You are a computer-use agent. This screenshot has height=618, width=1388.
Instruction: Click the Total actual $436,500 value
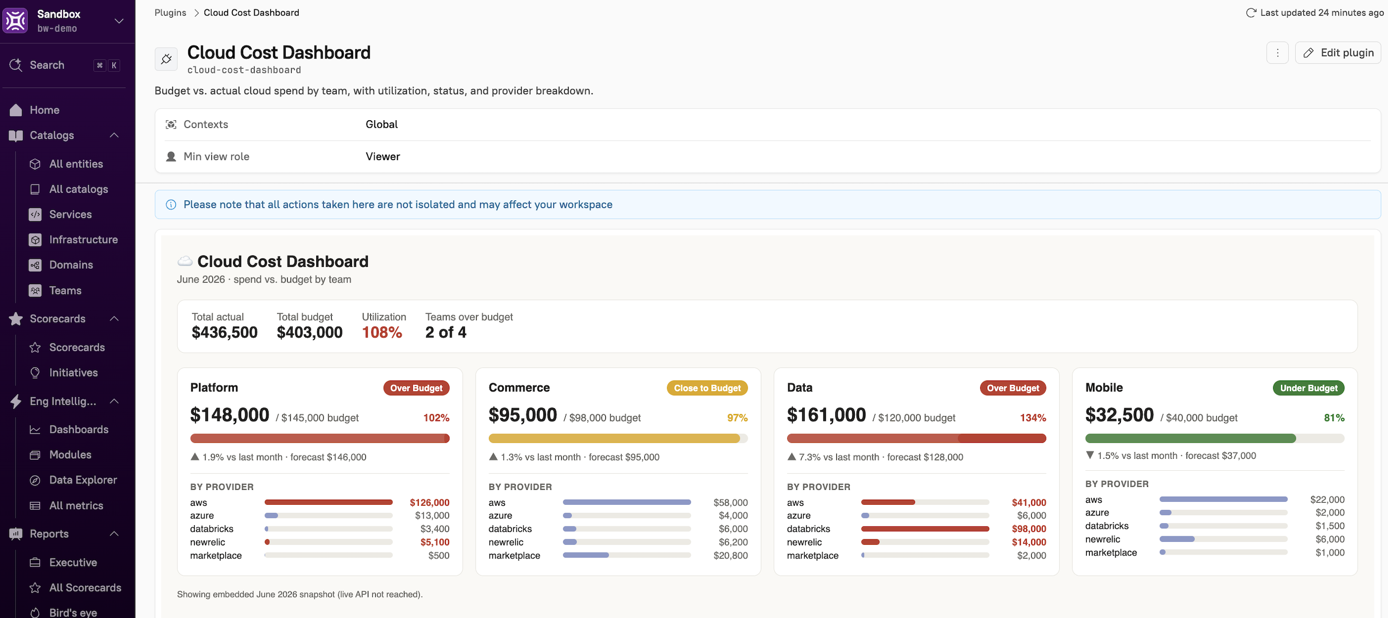click(224, 332)
